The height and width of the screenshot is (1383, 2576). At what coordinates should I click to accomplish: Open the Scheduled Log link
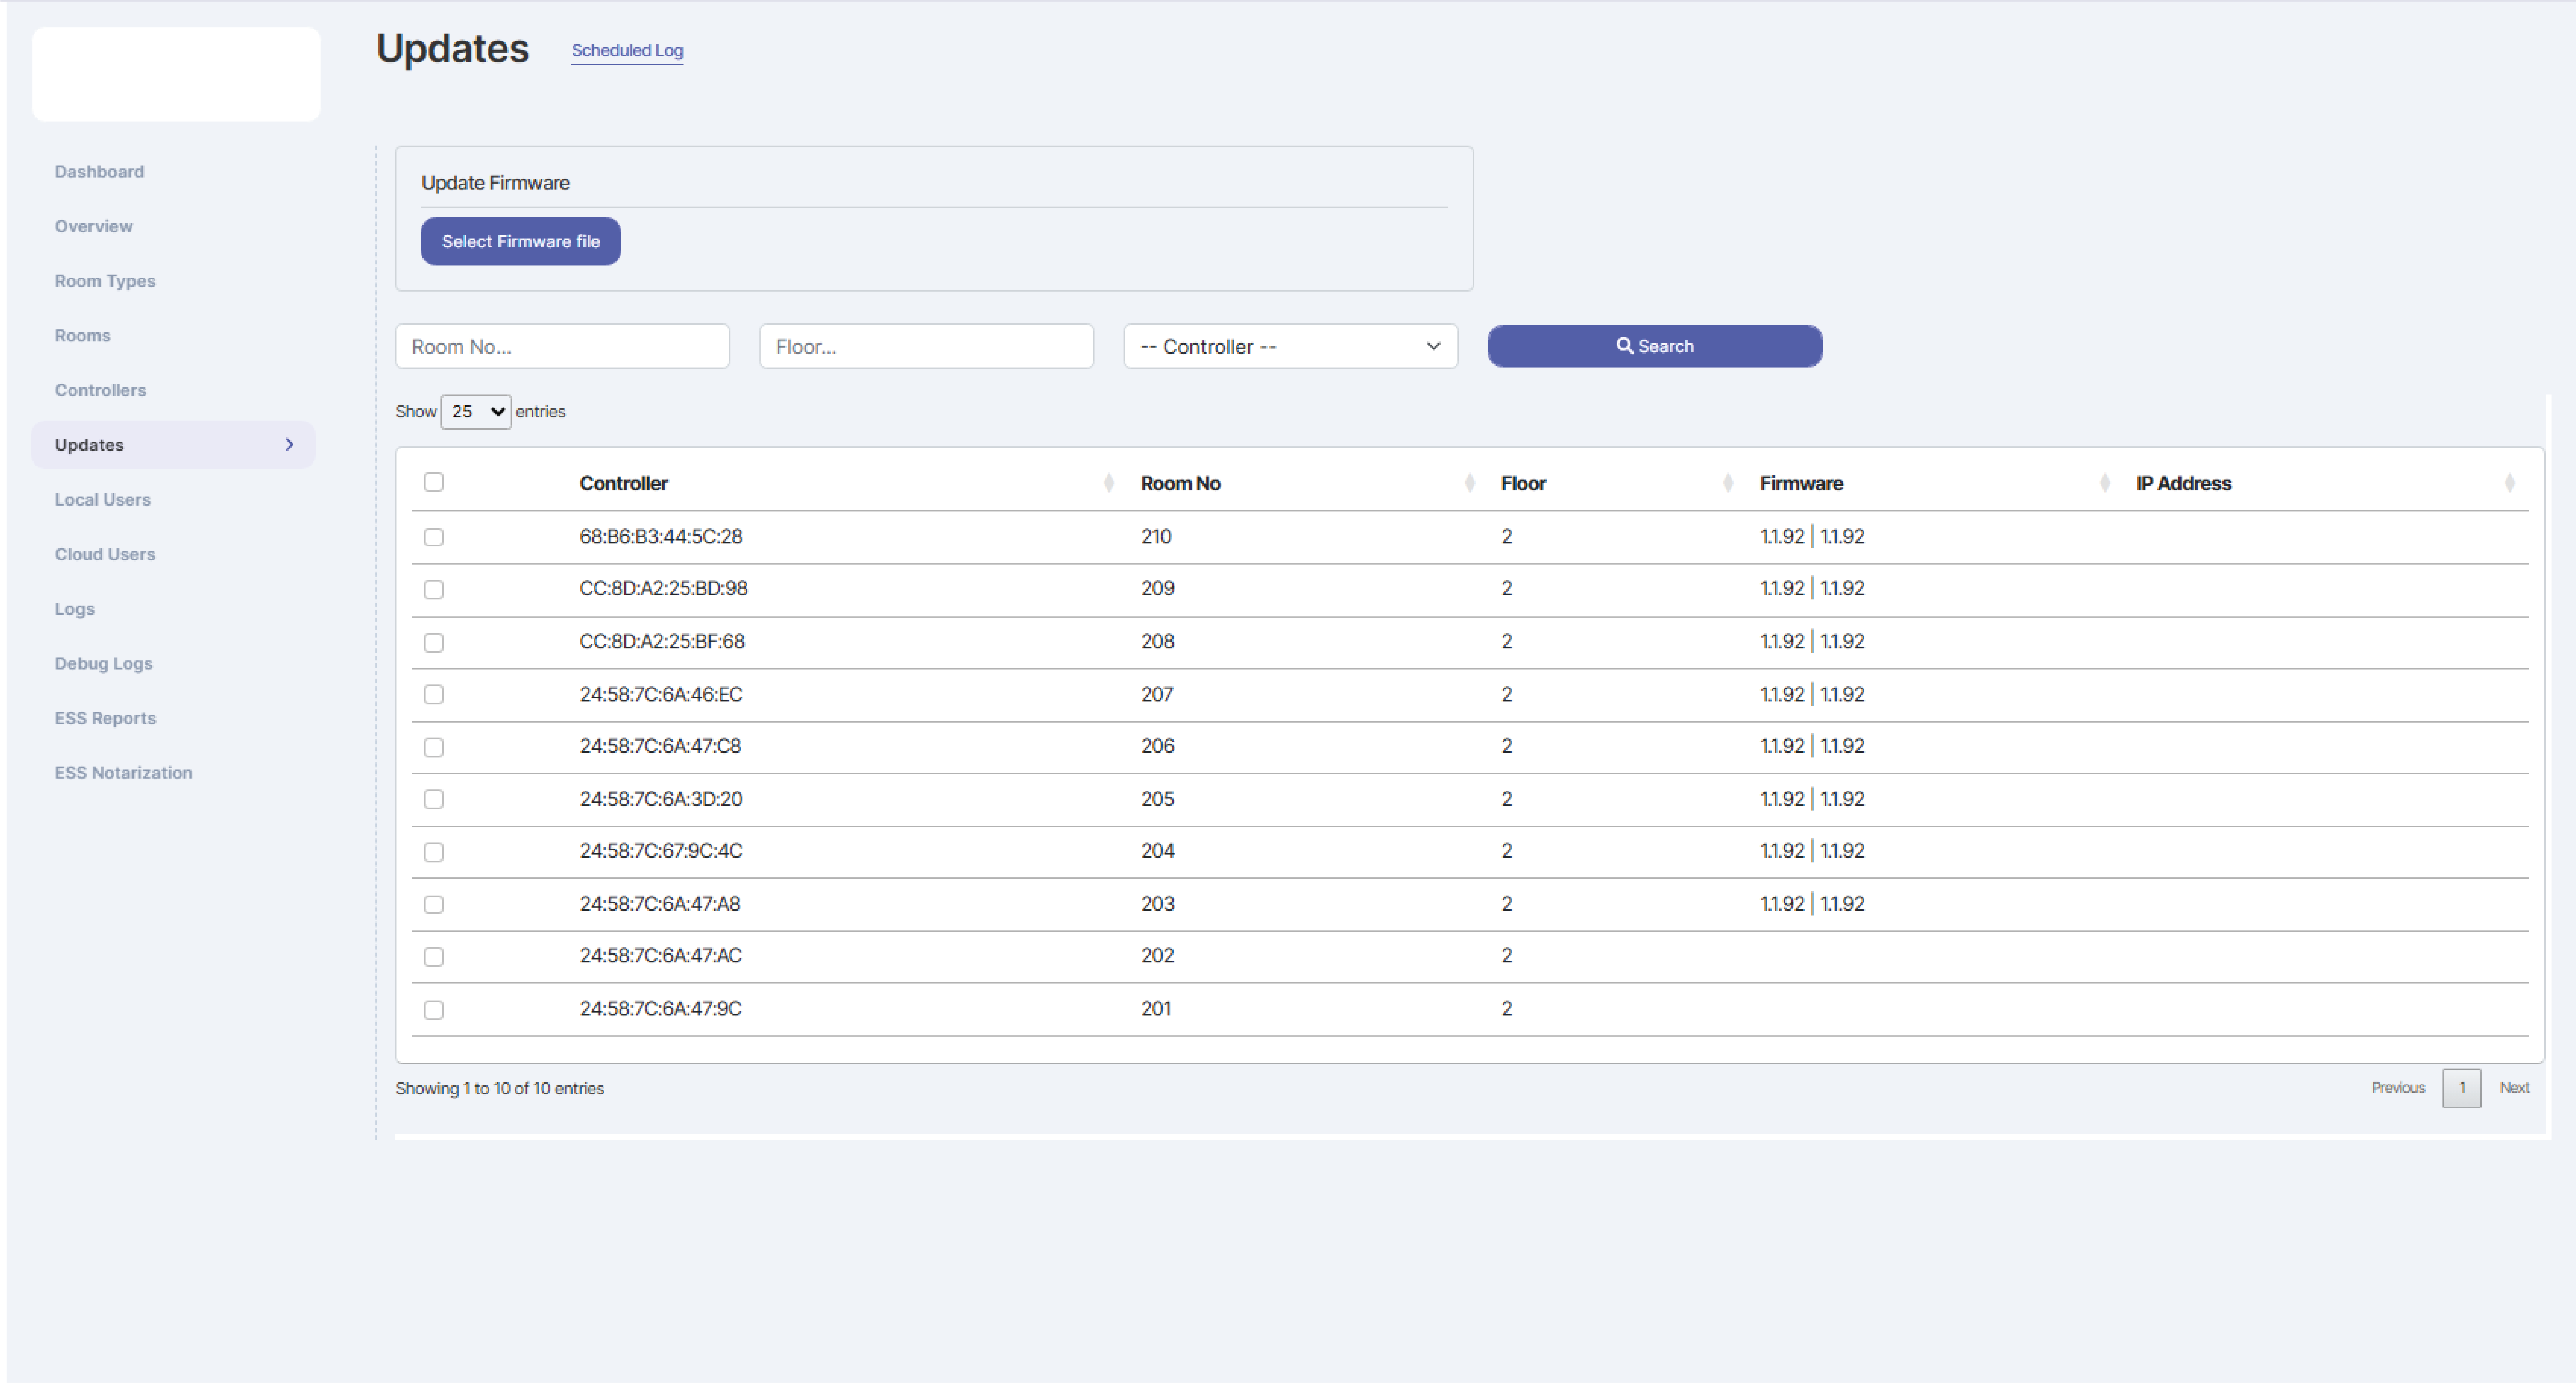pos(627,50)
